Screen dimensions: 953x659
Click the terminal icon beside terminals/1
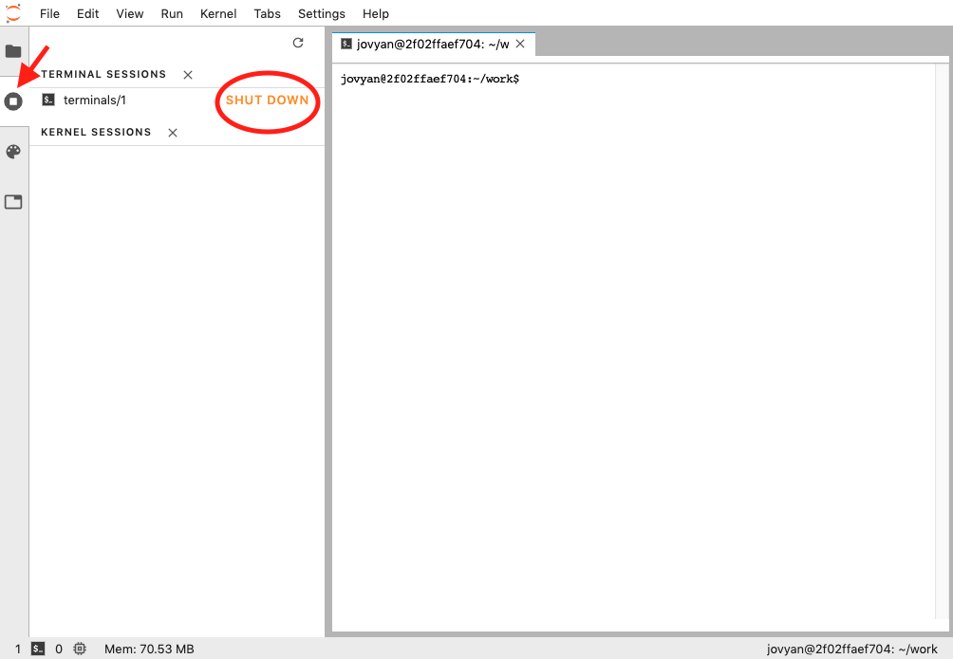[x=47, y=100]
